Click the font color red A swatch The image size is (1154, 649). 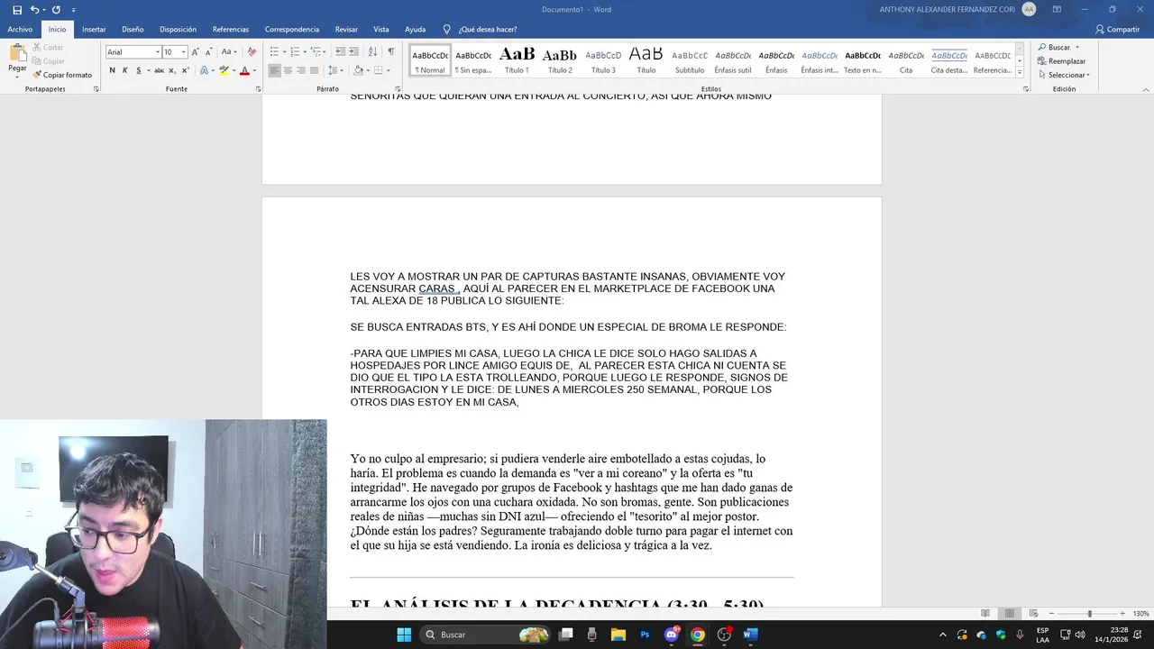(243, 70)
